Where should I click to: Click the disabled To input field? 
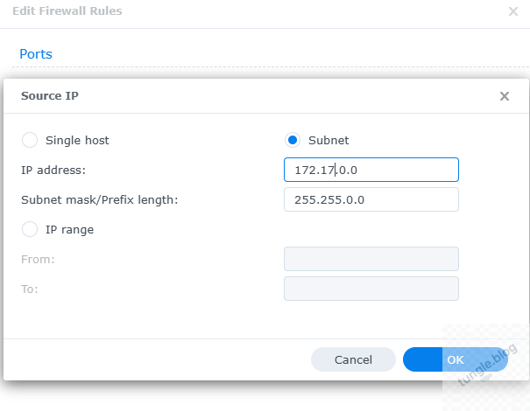click(371, 289)
